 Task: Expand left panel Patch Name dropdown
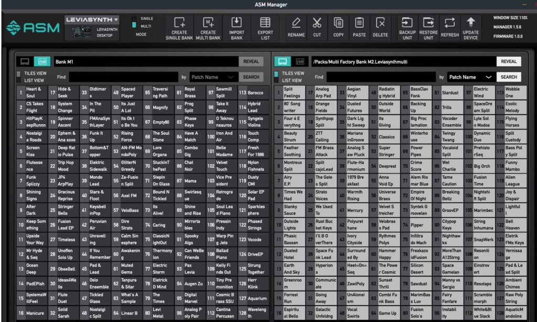click(214, 77)
